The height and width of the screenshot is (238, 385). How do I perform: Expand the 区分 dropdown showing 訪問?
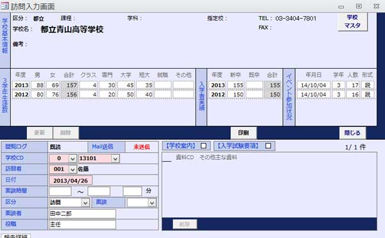point(85,203)
